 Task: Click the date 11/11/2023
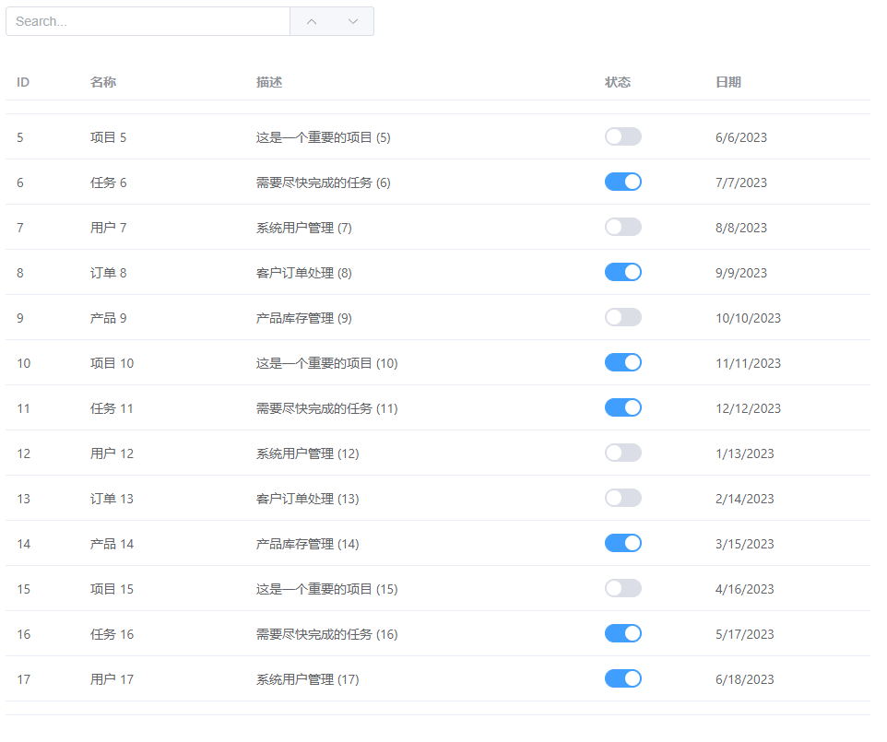click(748, 363)
